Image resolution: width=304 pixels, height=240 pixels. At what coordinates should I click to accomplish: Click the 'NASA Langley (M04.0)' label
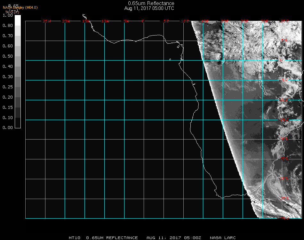[x=20, y=8]
